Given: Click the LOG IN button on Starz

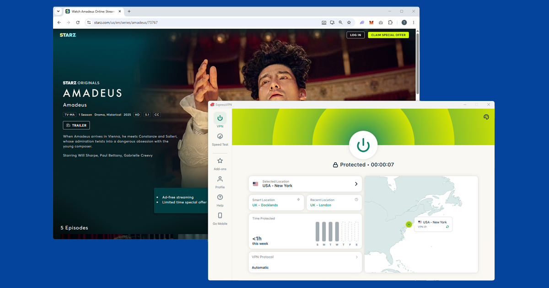Looking at the screenshot, I should 355,35.
